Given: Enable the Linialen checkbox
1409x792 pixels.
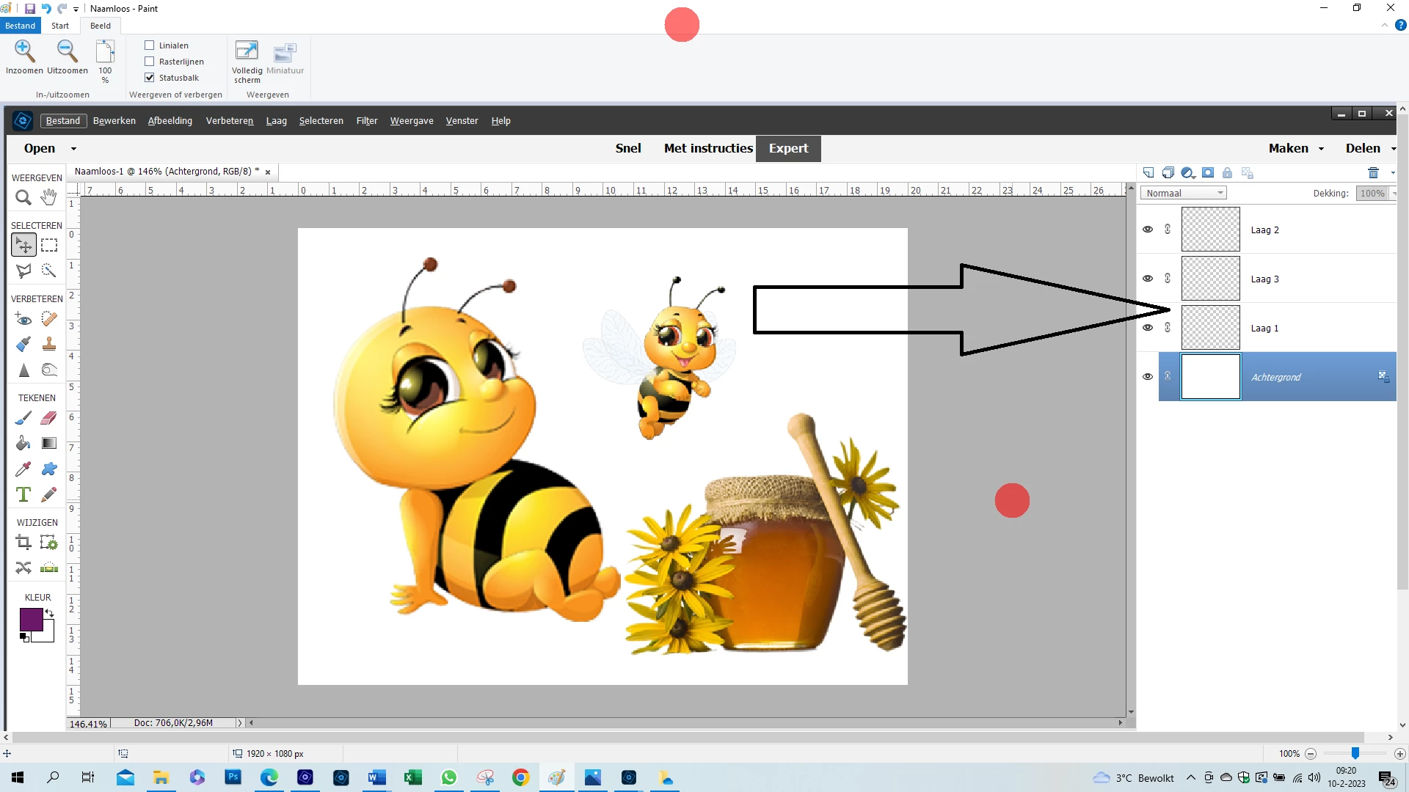Looking at the screenshot, I should click(150, 45).
